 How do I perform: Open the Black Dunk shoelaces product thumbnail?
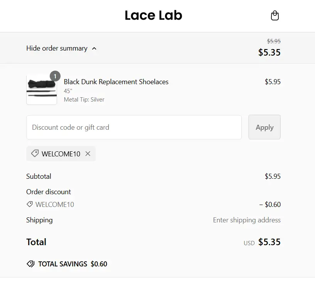point(42,90)
